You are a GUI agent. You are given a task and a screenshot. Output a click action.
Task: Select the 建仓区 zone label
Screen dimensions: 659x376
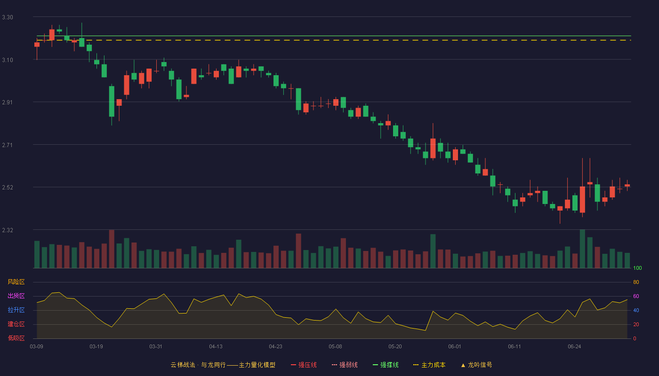[x=16, y=324]
